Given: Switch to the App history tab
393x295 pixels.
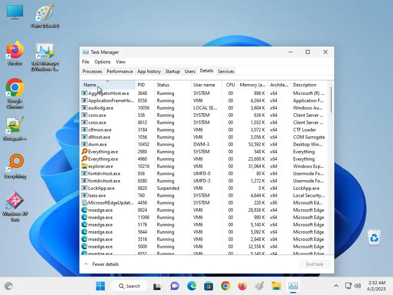Looking at the screenshot, I should (x=149, y=71).
